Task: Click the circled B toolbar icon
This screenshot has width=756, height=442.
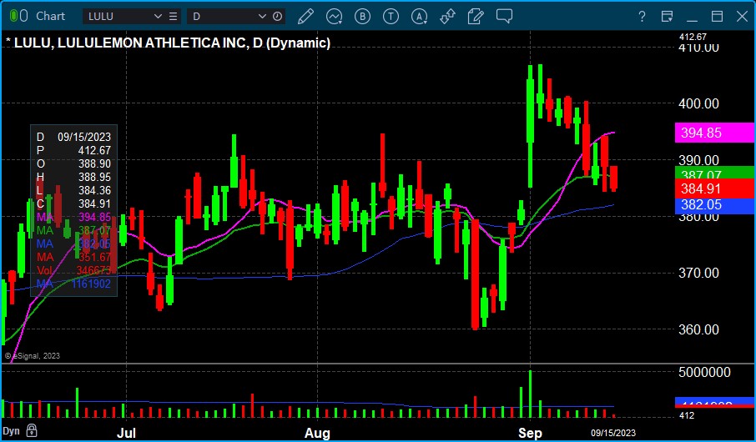Action: coord(362,16)
